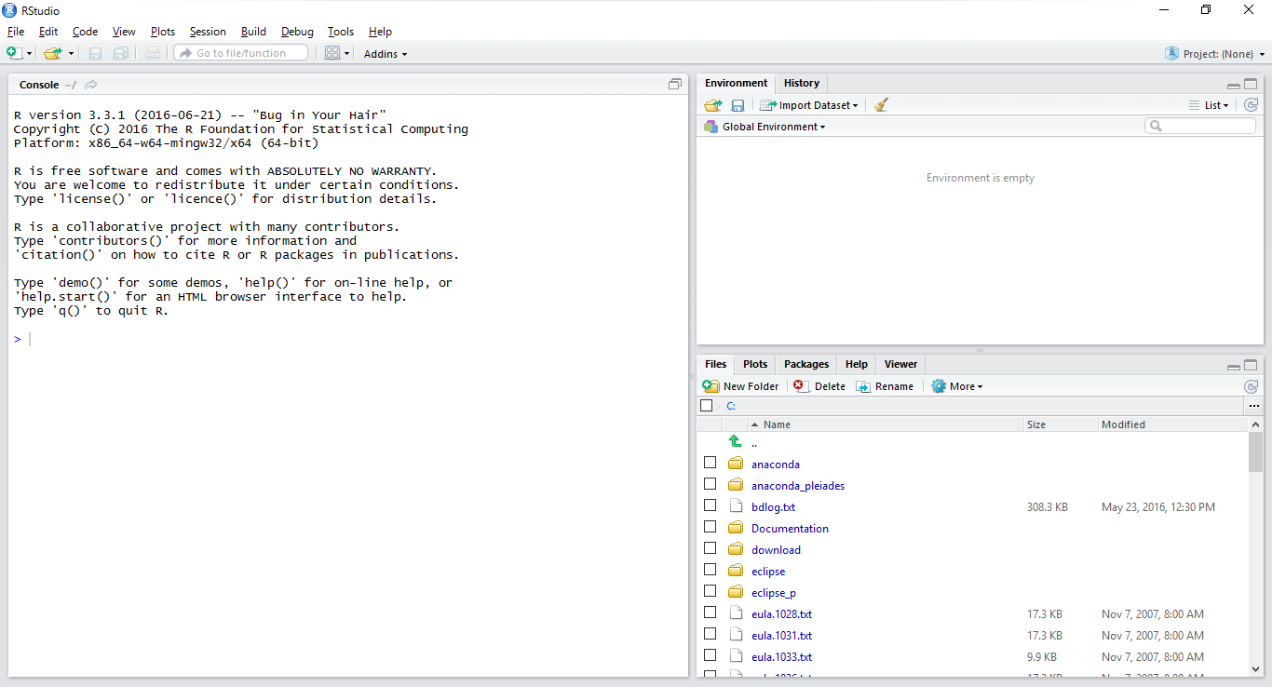
Task: Click the arrow icon next to Console path
Action: point(91,85)
